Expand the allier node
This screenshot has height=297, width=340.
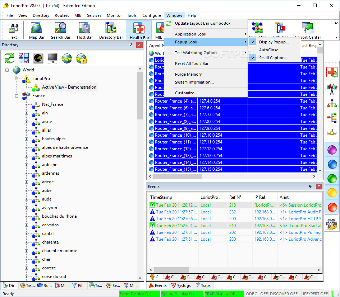coord(27,130)
